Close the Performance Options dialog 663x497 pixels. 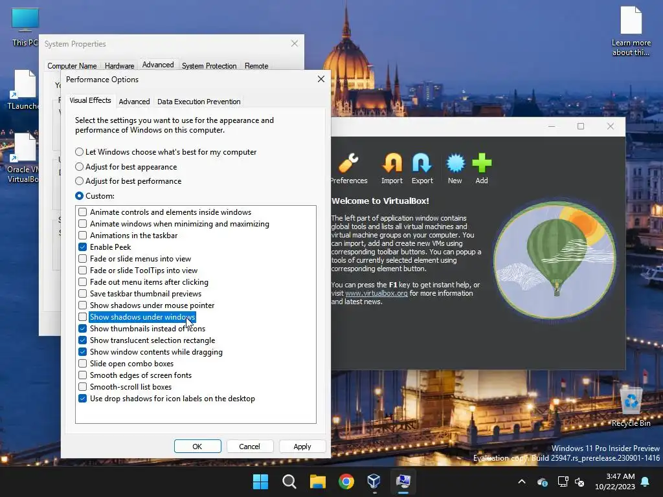point(321,79)
